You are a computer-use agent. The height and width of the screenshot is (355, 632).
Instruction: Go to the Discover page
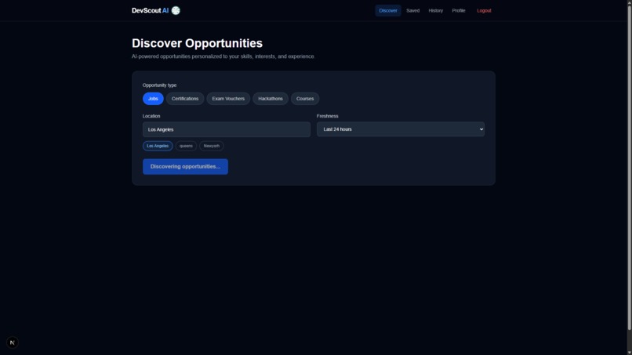coord(387,10)
